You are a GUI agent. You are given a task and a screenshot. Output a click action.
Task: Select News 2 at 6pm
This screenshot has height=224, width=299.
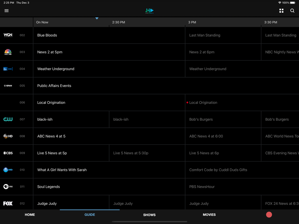click(x=223, y=52)
